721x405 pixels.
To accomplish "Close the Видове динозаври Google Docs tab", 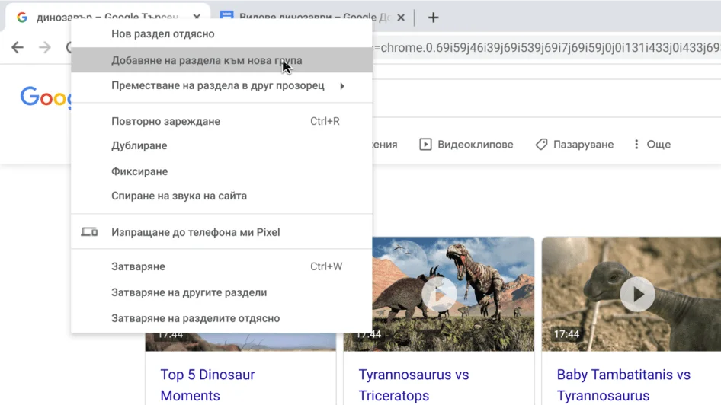I will click(401, 18).
